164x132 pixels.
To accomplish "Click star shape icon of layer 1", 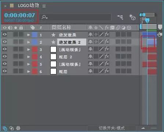I will click(53, 35).
